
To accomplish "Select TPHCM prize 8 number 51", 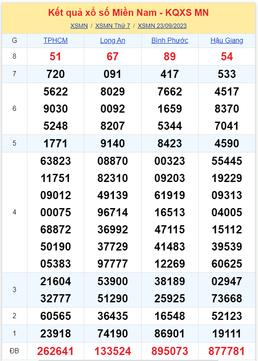I will tap(56, 57).
